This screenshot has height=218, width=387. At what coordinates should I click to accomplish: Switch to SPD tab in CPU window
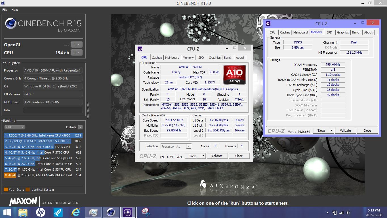[201, 58]
